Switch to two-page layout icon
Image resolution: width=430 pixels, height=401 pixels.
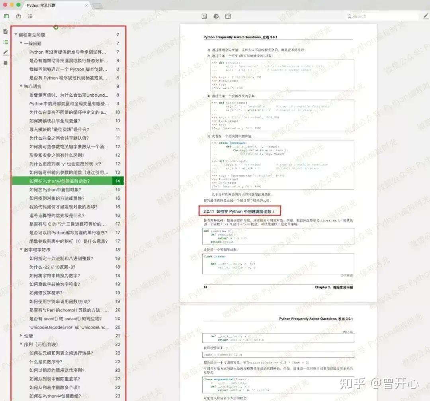point(228,16)
